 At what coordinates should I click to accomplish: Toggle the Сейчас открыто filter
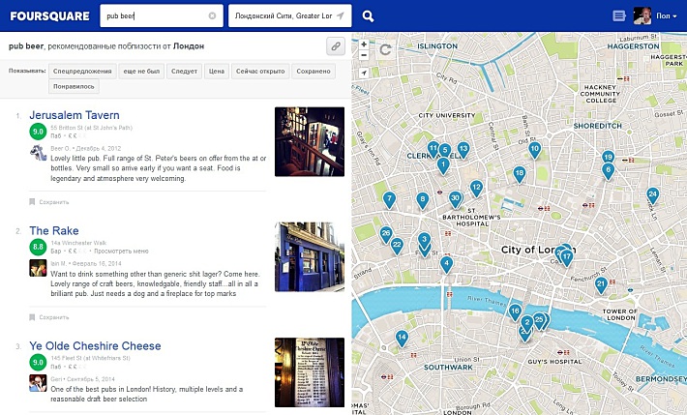pos(261,72)
